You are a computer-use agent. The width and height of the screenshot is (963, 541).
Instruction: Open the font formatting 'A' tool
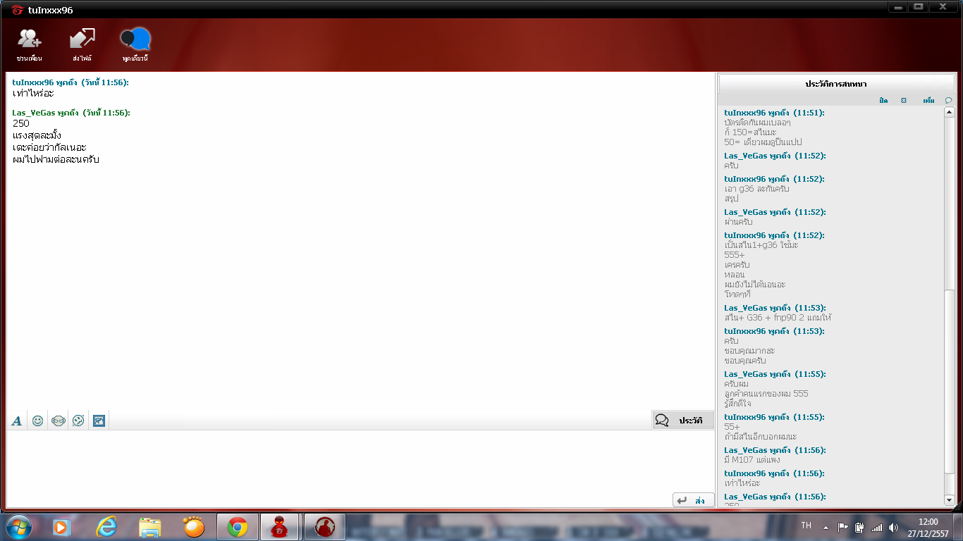17,421
